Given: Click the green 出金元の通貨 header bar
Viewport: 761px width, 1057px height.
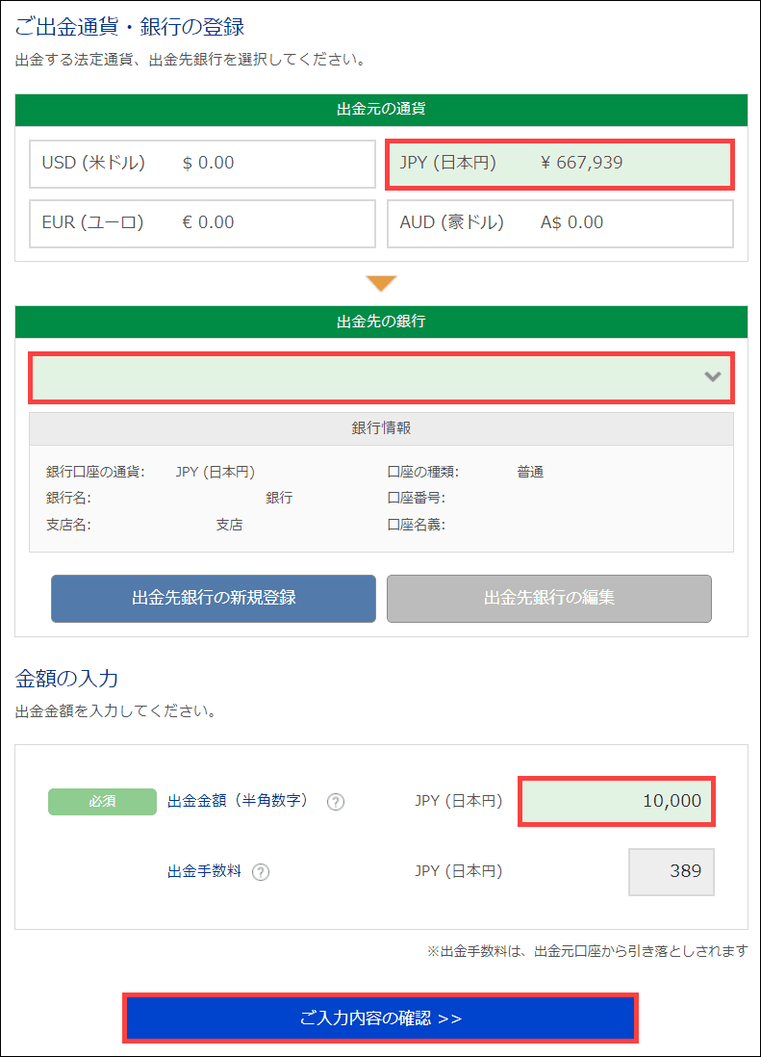Looking at the screenshot, I should 381,109.
